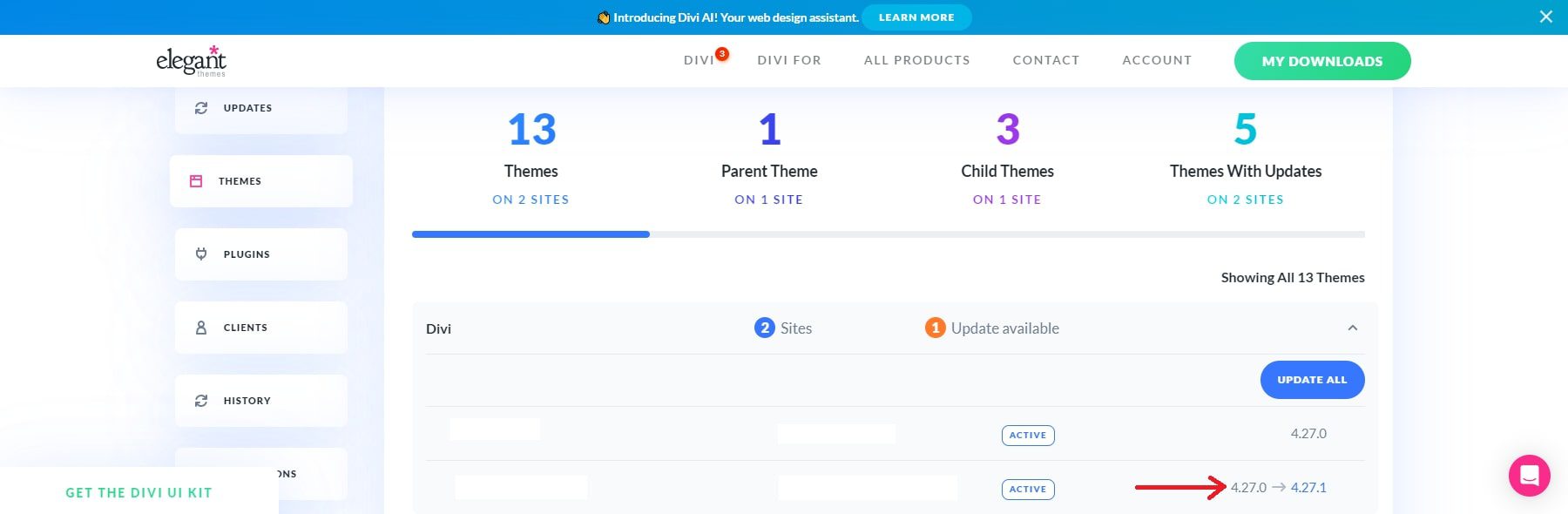Open the All Products menu

pos(916,60)
